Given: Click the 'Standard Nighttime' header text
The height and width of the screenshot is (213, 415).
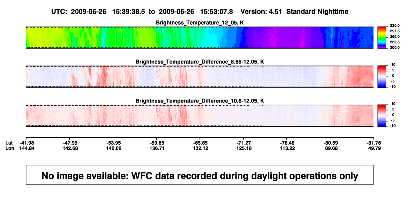Looking at the screenshot, I should click(x=317, y=12).
